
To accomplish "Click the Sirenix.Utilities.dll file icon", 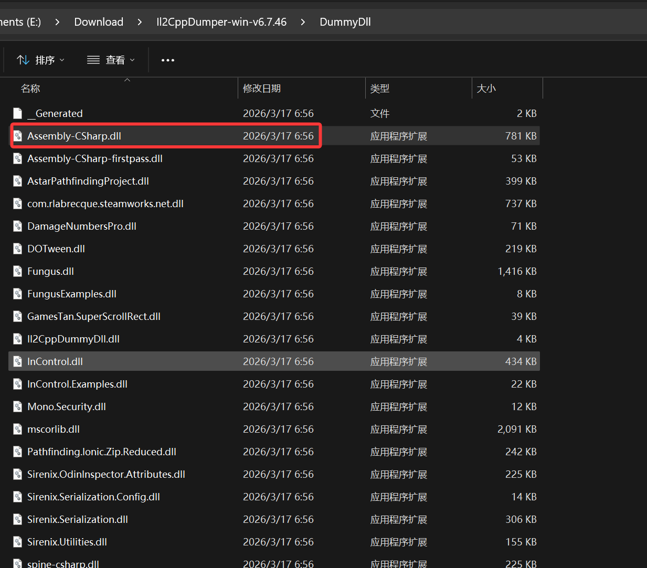I will point(18,542).
